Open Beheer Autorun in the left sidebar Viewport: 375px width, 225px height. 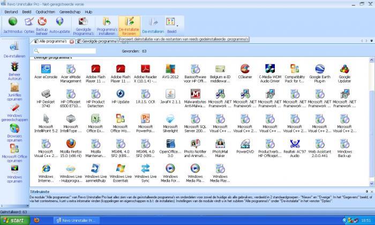point(14,71)
